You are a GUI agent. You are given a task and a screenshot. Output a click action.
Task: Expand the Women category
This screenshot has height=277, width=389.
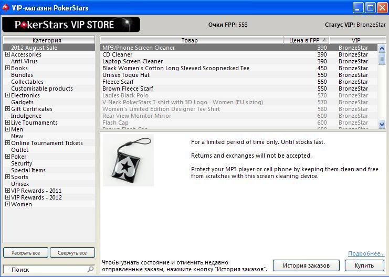coord(8,204)
